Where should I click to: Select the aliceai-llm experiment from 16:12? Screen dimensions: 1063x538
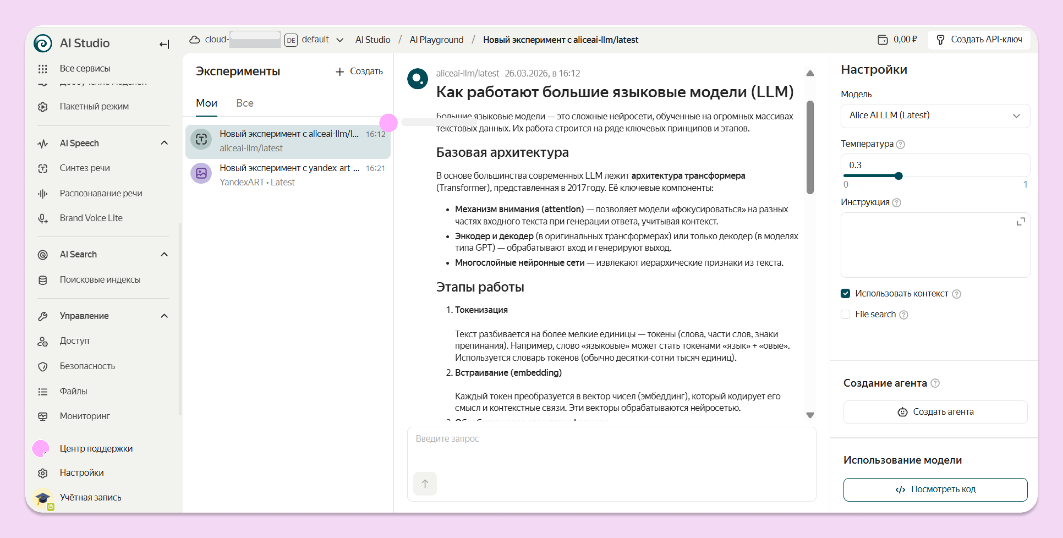288,141
